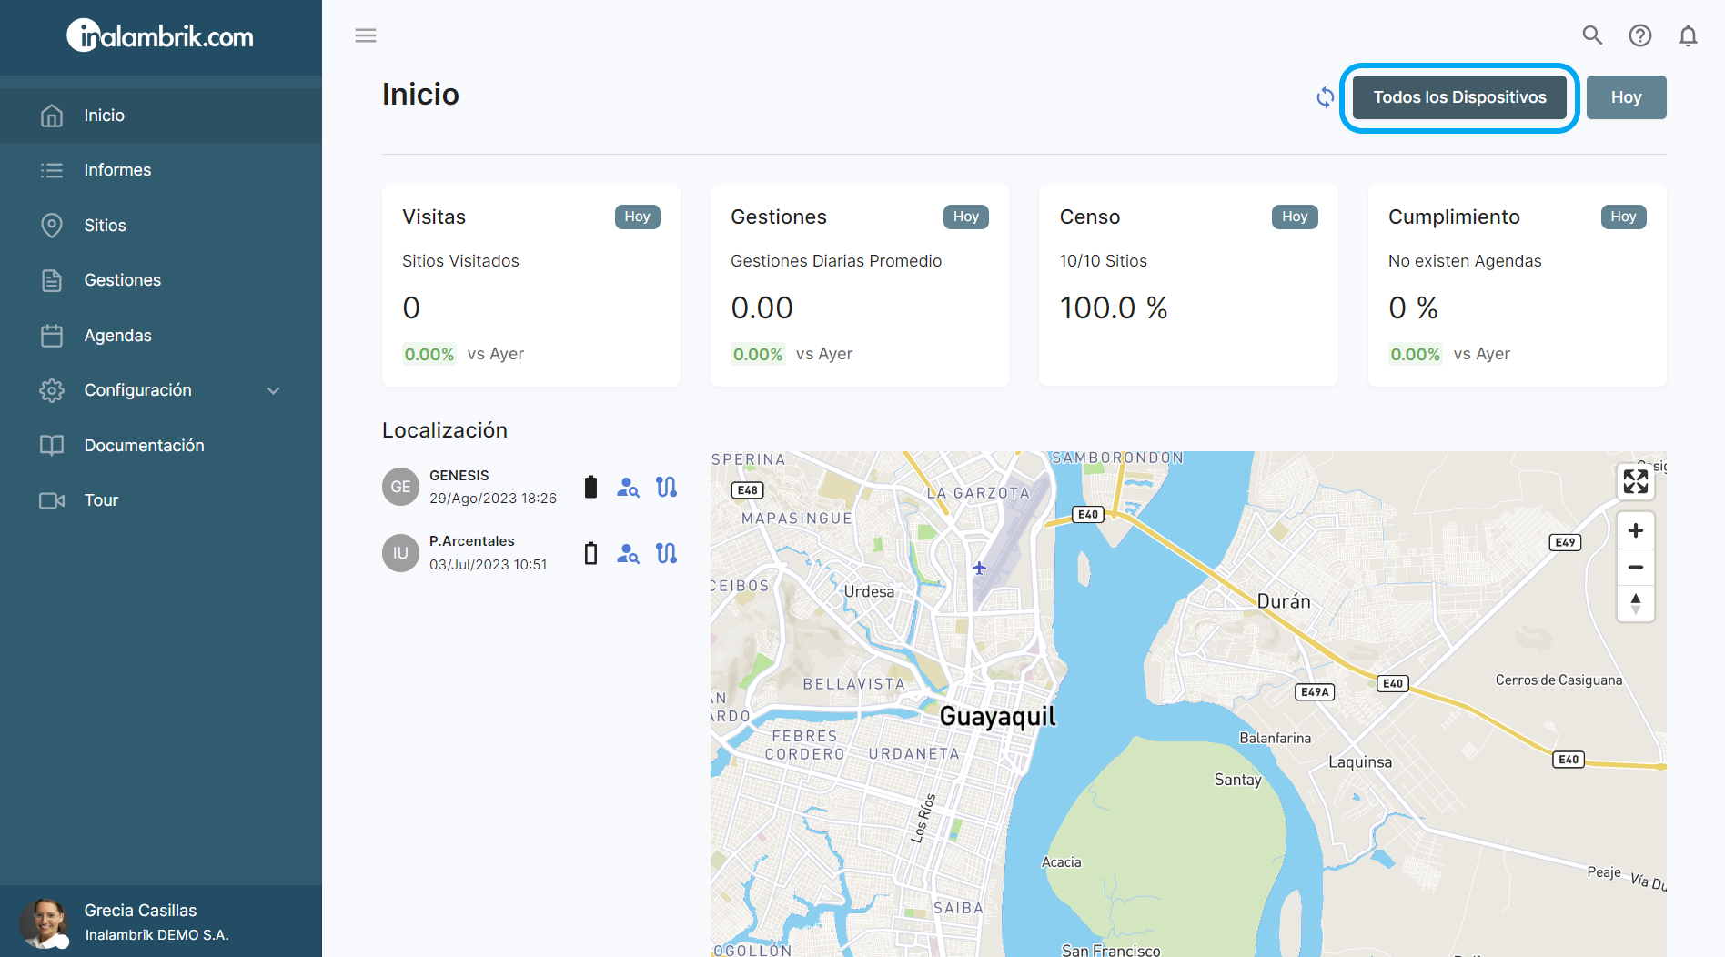The image size is (1725, 957).
Task: Reset the map compass bearing
Action: [1635, 603]
